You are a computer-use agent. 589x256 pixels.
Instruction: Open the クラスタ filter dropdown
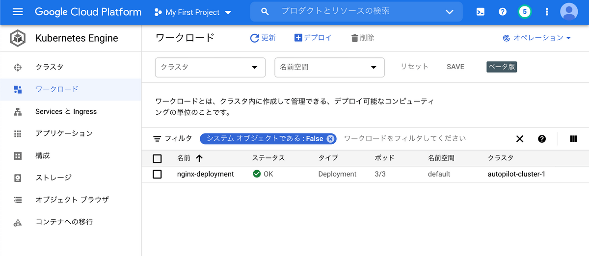210,67
